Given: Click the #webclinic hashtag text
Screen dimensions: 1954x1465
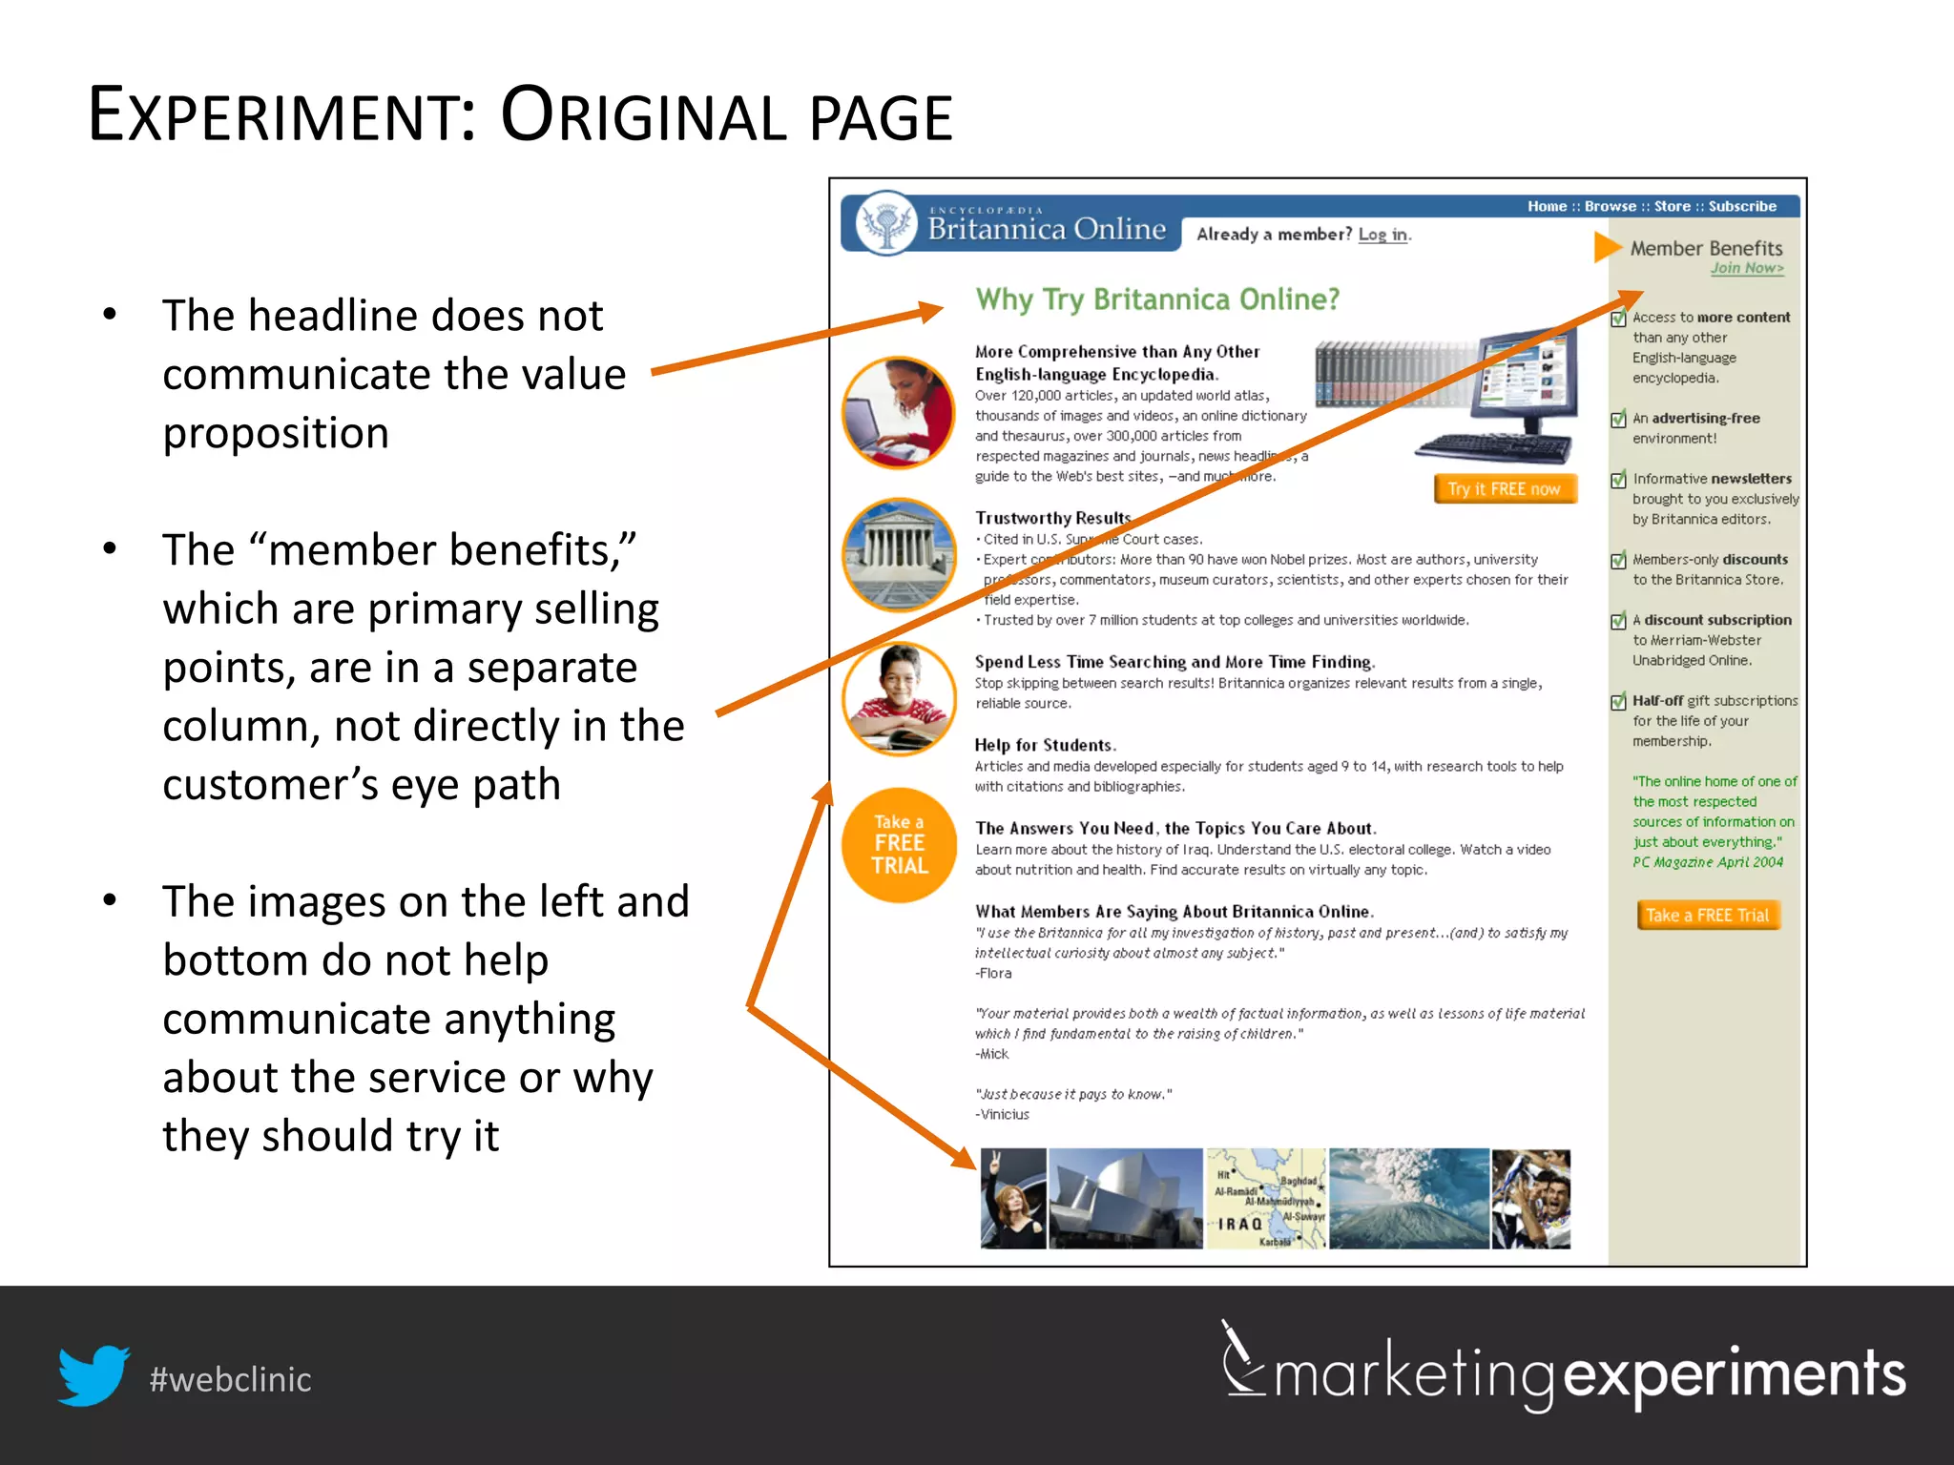Looking at the screenshot, I should [x=230, y=1379].
